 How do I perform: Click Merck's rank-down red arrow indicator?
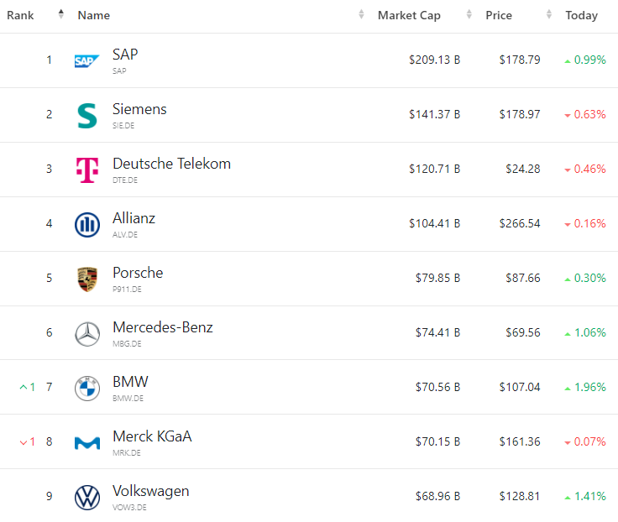(24, 442)
